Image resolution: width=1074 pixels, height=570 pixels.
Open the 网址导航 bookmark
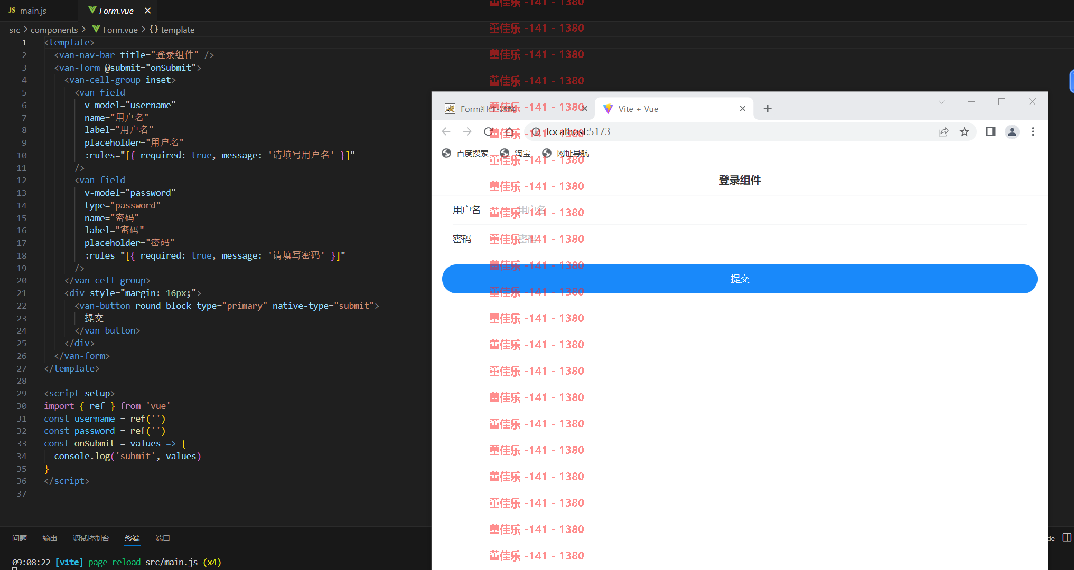tap(565, 153)
